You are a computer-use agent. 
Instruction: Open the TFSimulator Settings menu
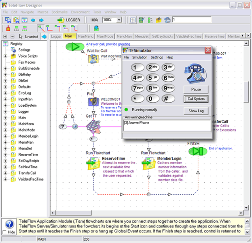[x=157, y=57]
